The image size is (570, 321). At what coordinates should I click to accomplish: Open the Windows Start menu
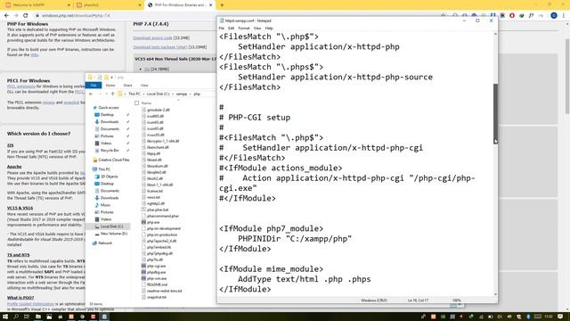5,317
